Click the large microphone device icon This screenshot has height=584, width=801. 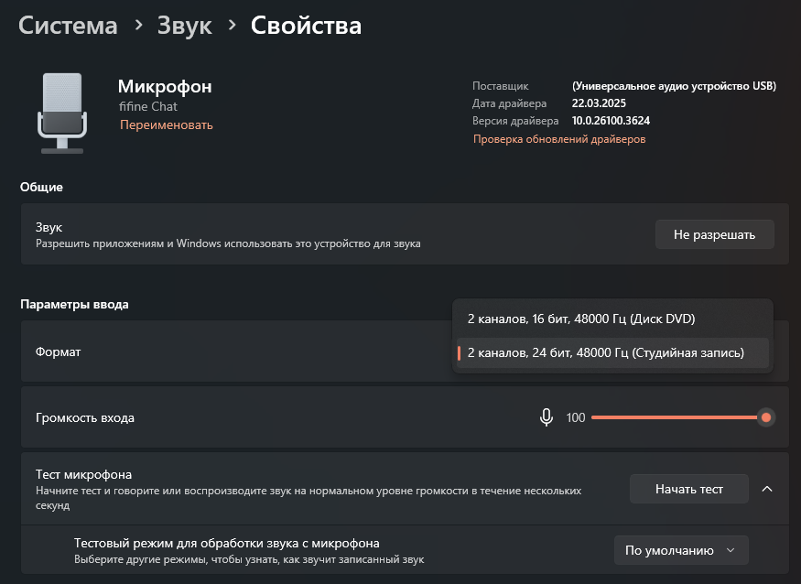(x=61, y=113)
